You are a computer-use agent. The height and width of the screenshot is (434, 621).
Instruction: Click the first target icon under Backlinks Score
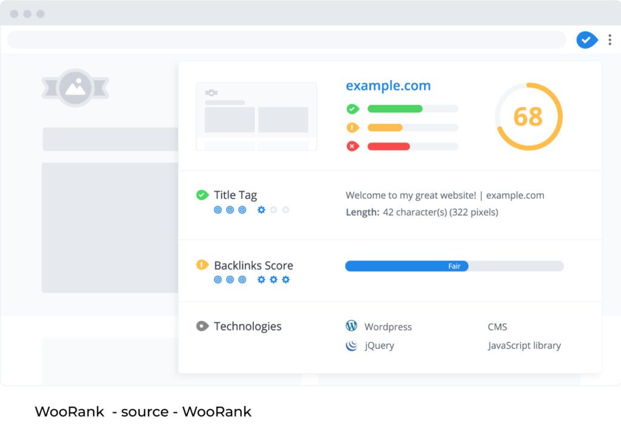coord(218,279)
